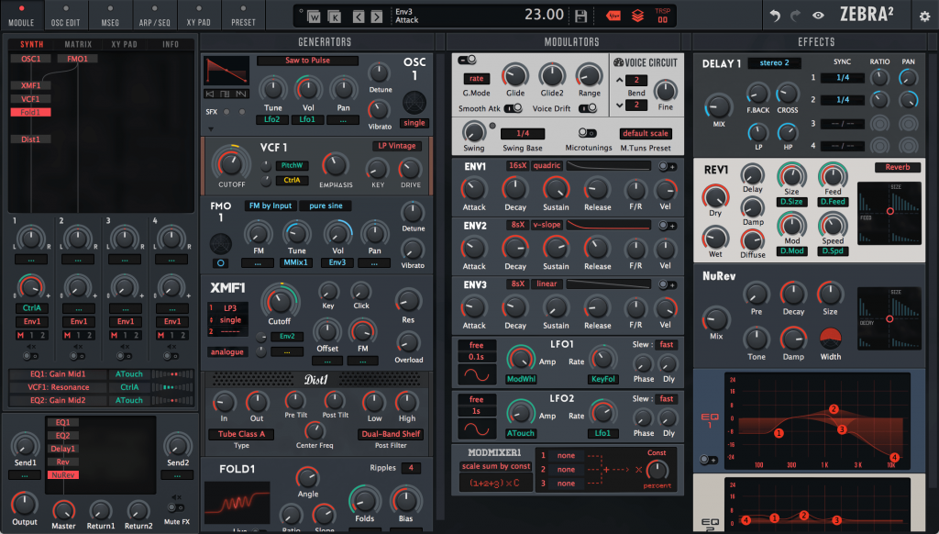The width and height of the screenshot is (939, 534).
Task: Open the PRESET tab
Action: (x=243, y=21)
